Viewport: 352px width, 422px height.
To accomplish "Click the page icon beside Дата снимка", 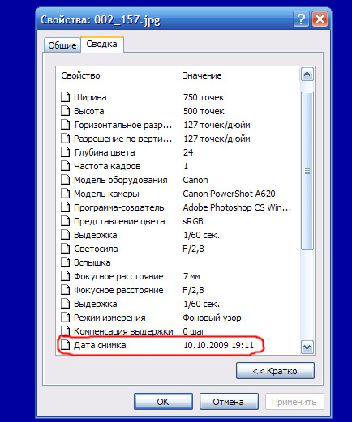I will click(x=65, y=345).
